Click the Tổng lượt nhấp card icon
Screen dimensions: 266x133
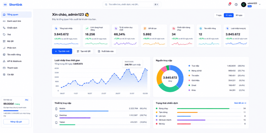56,28
